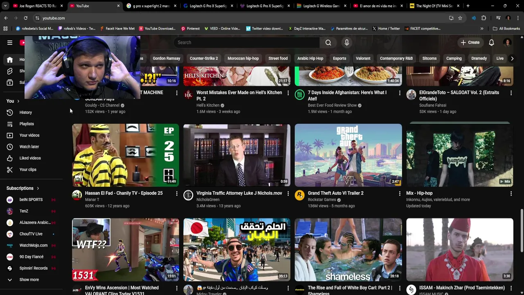The width and height of the screenshot is (524, 295).
Task: Open History in the sidebar
Action: click(x=31, y=112)
